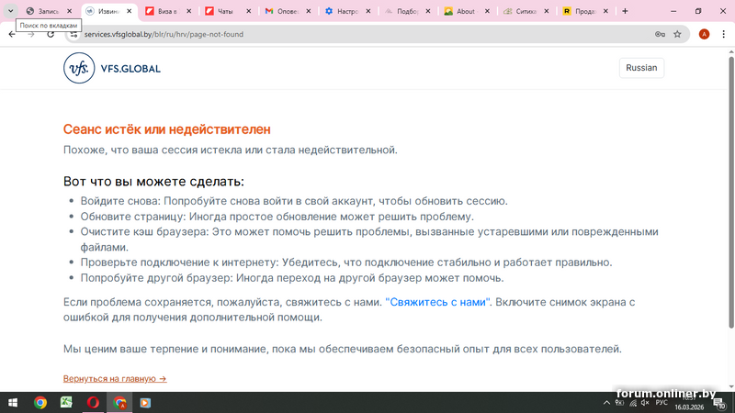This screenshot has height=413, width=735.
Task: Open the saved passwords key icon
Action: (660, 34)
